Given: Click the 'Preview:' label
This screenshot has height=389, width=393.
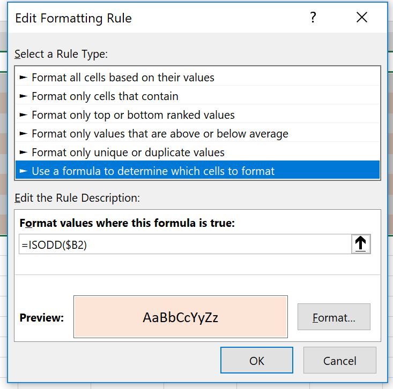Looking at the screenshot, I should [42, 318].
